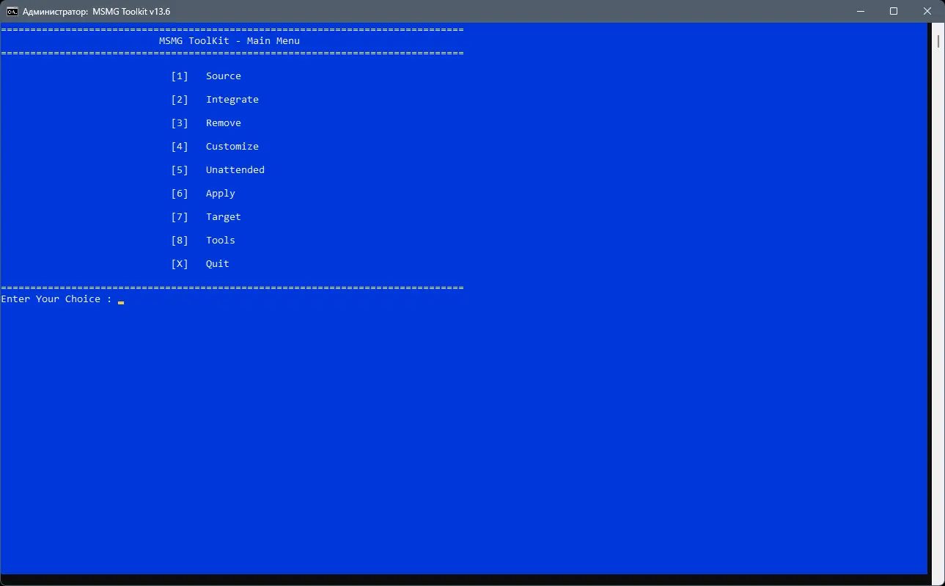
Task: Click the 'Apply' menu entry
Action: [221, 194]
